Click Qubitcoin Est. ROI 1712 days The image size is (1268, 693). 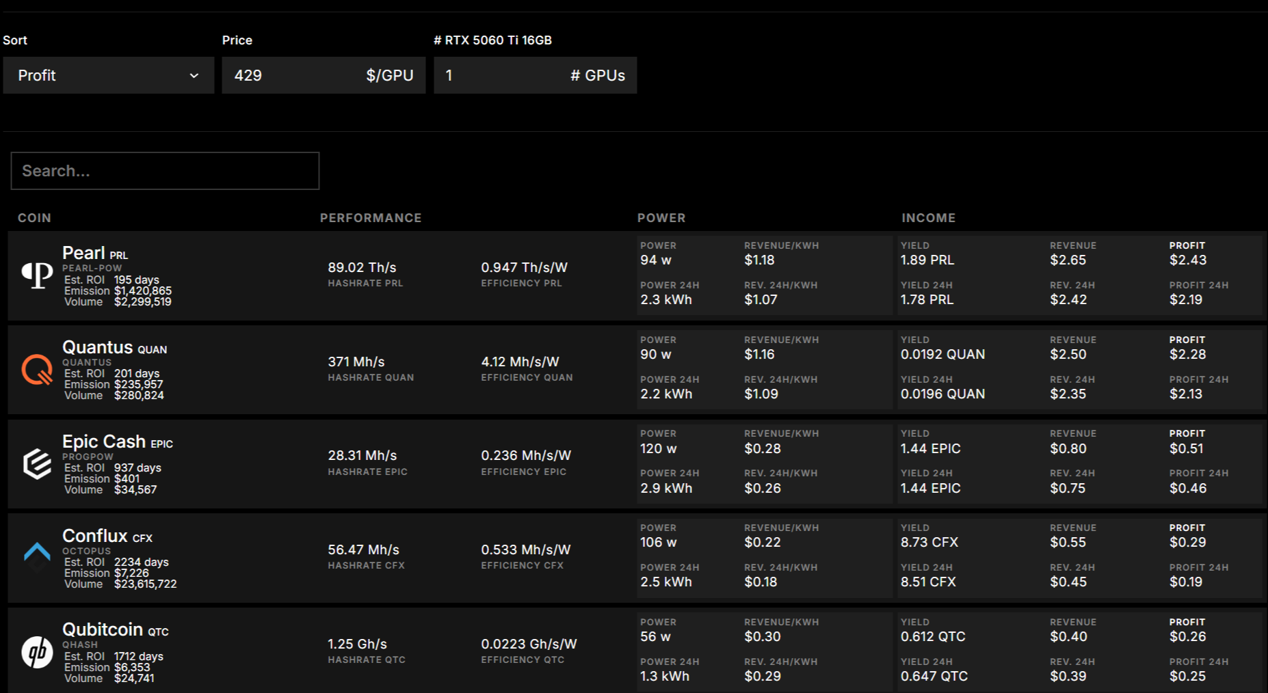(x=114, y=656)
